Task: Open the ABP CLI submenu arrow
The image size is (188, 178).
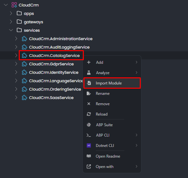Action: [x=137, y=135]
